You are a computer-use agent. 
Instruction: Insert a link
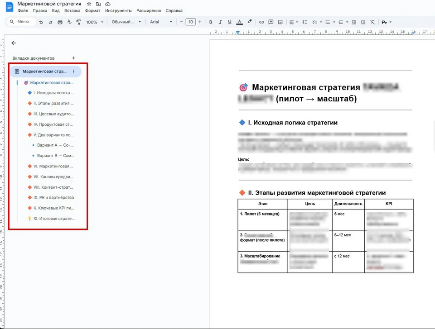[x=261, y=22]
